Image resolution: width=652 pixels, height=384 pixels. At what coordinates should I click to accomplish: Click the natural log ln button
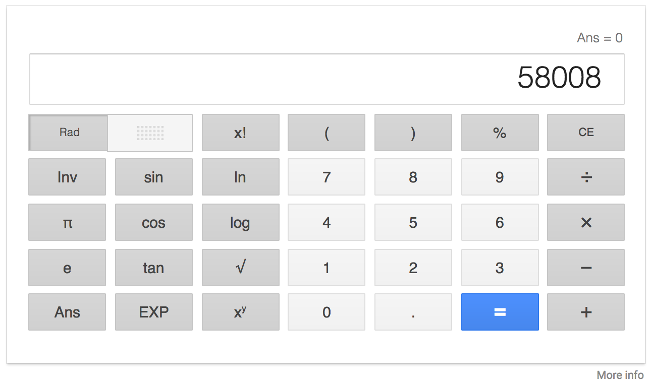click(x=241, y=177)
